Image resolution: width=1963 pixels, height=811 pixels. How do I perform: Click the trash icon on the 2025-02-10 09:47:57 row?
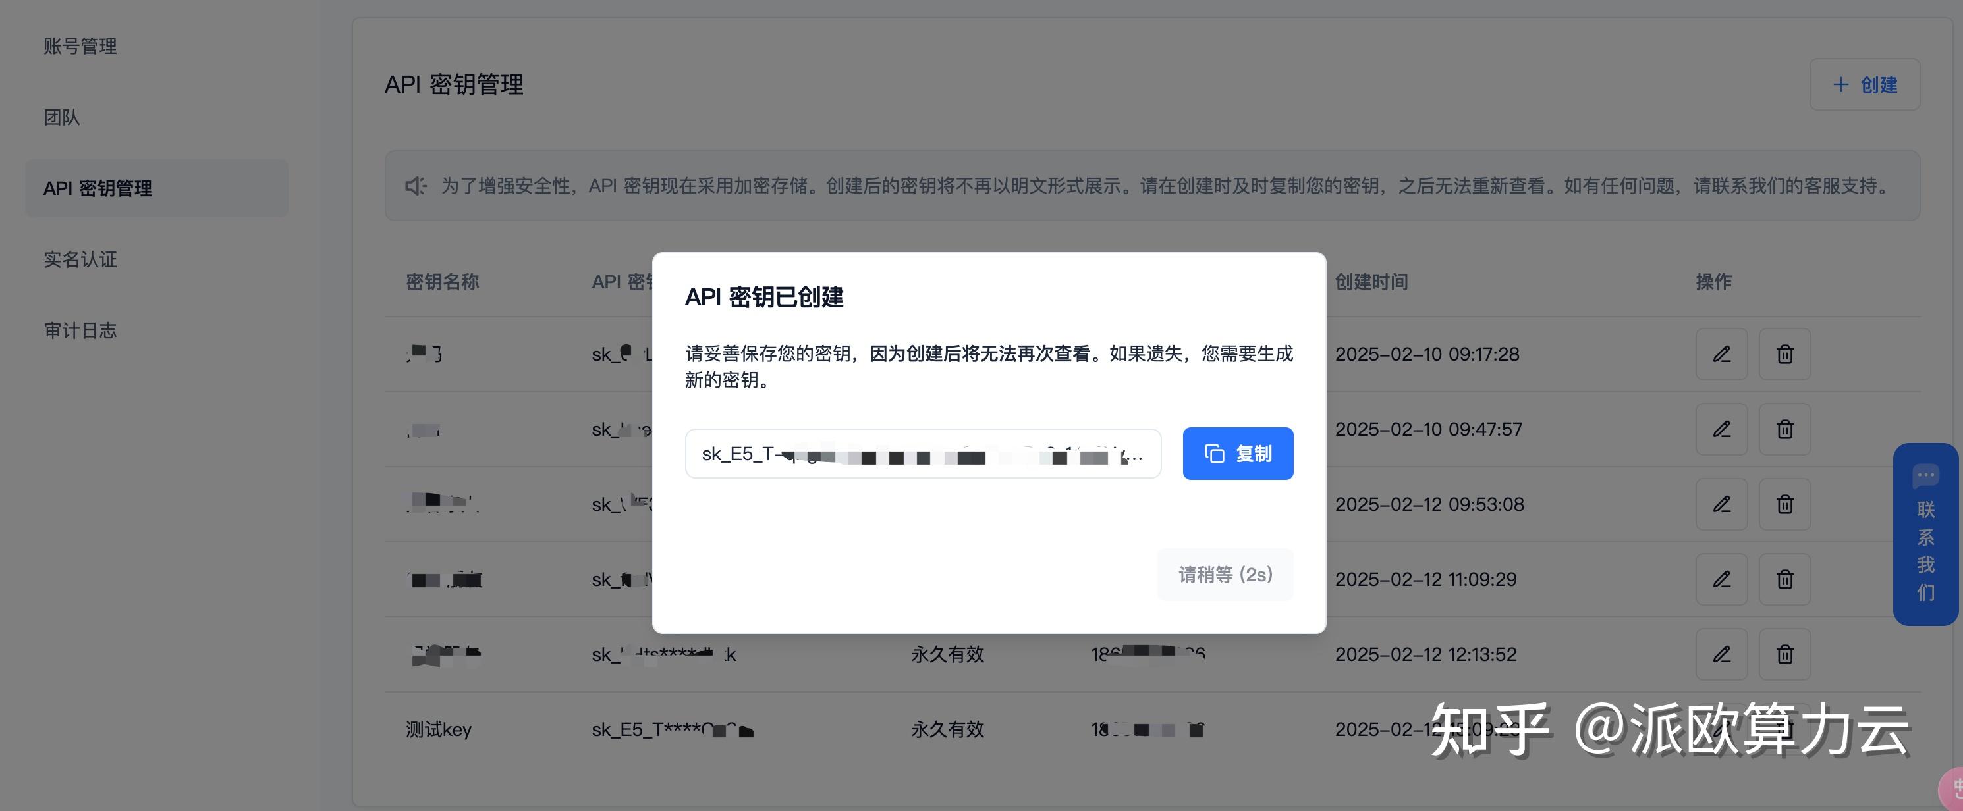click(1784, 429)
